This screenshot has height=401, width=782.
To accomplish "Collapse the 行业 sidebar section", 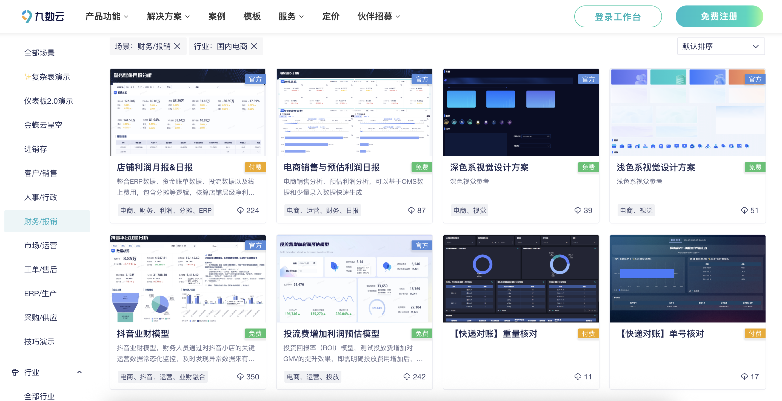I will (x=79, y=372).
